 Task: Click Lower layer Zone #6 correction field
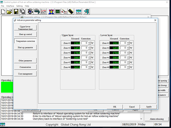(x=123, y=67)
